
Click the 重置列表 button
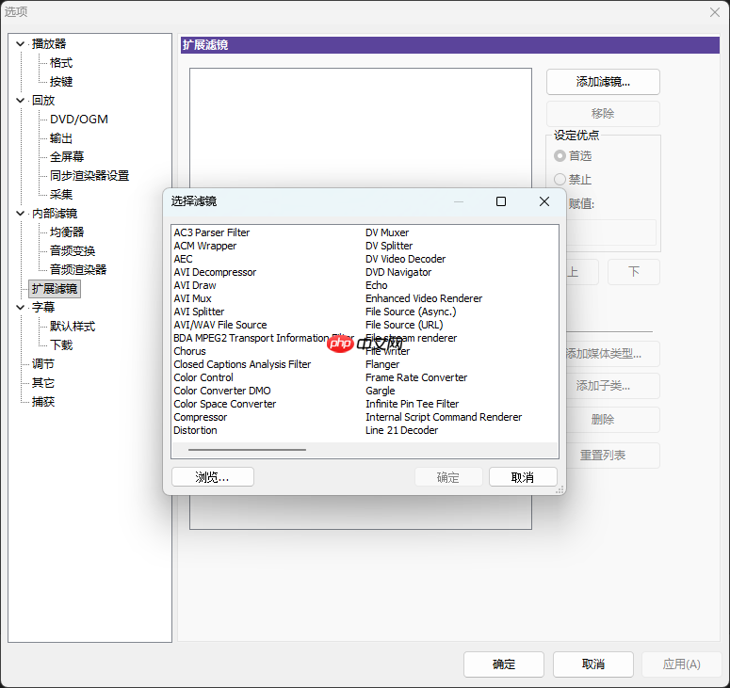[x=612, y=455]
